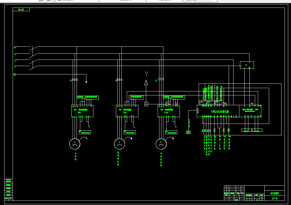Image resolution: width=291 pixels, height=205 pixels.
Task: Click the PE line label
Action: pos(15,75)
